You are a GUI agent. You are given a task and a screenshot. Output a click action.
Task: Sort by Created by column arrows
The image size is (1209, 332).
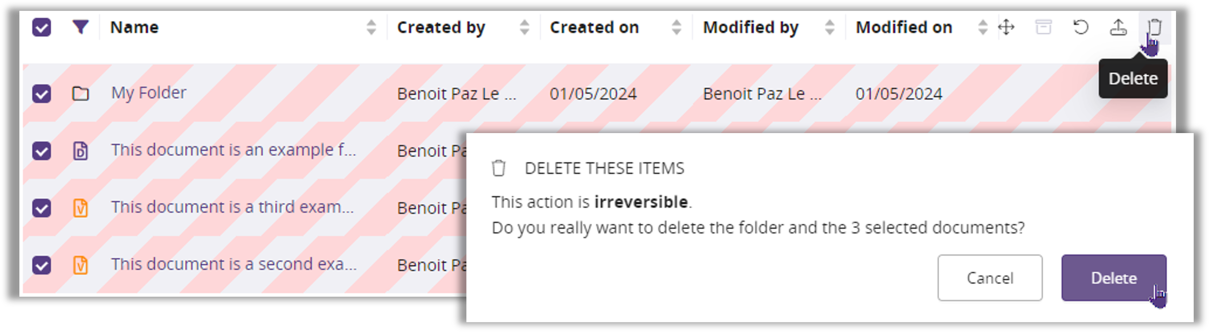(x=524, y=27)
